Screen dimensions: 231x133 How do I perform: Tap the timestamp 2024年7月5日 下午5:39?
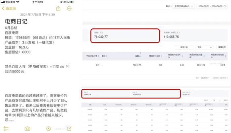pos(38,15)
